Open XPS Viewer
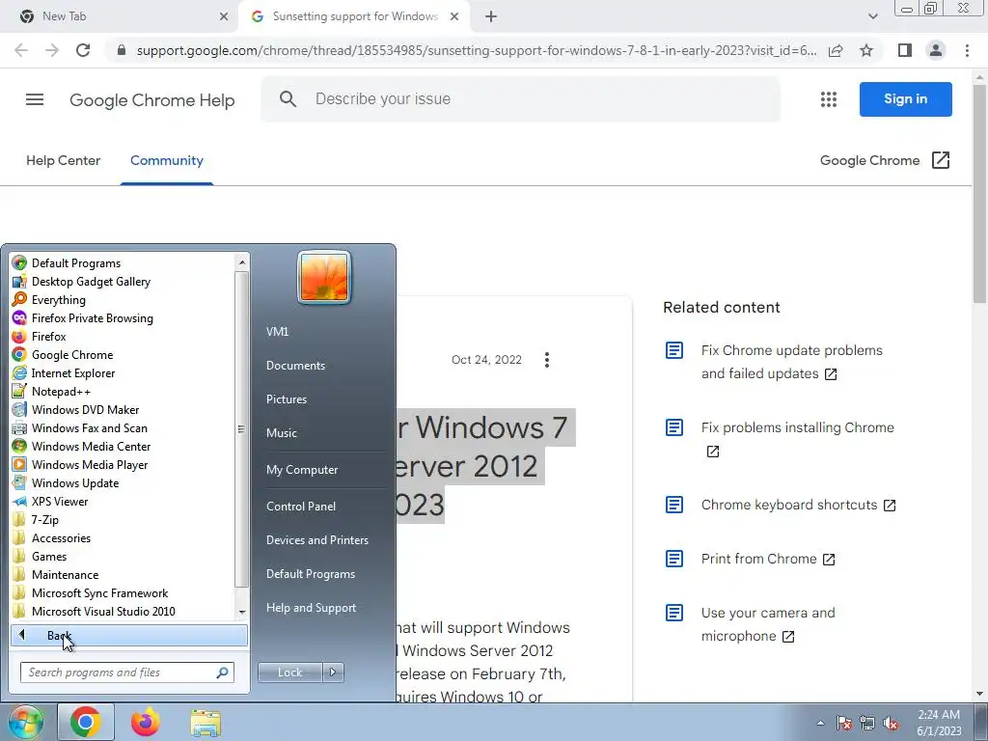 pos(60,502)
